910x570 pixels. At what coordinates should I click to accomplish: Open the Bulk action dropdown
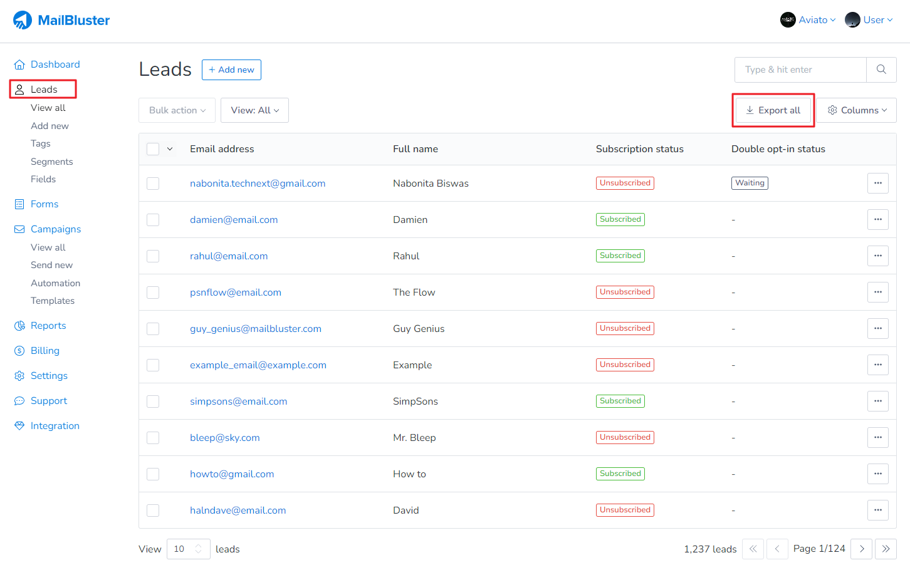tap(177, 110)
